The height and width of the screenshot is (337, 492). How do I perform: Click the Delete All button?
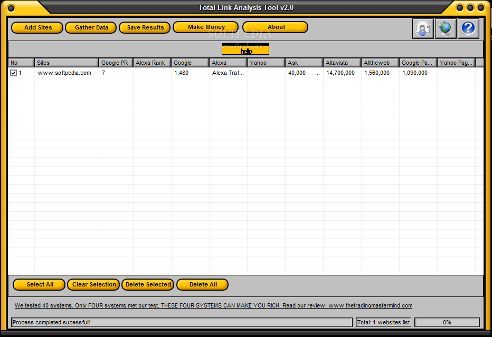pos(202,285)
